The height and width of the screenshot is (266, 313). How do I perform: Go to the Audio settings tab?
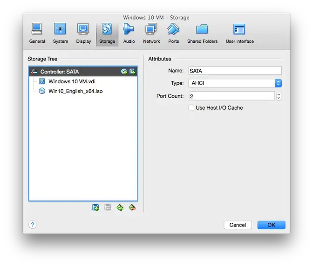pyautogui.click(x=129, y=33)
